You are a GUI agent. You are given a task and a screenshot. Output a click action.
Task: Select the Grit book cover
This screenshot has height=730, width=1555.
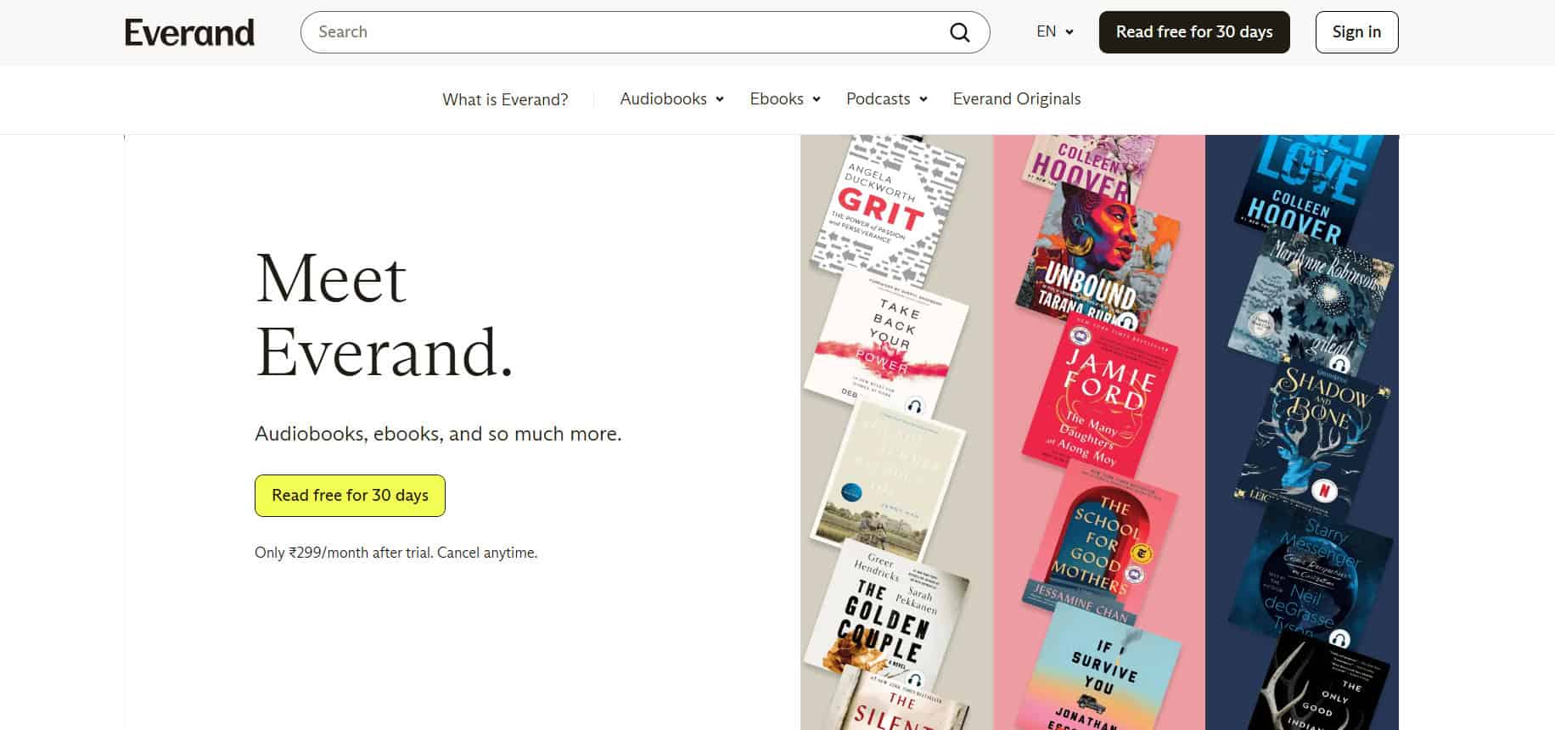[887, 208]
